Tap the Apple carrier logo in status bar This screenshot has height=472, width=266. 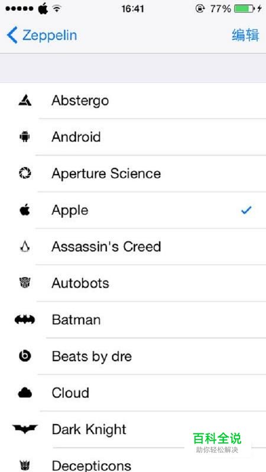[x=43, y=8]
